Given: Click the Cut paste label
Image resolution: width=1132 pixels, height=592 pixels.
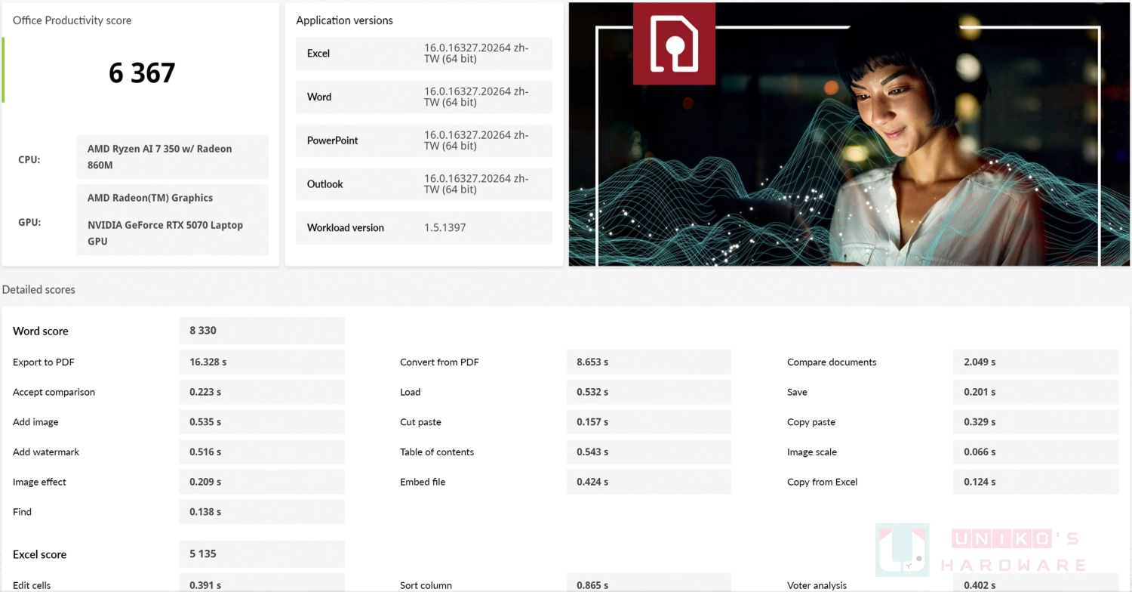Looking at the screenshot, I should tap(420, 422).
